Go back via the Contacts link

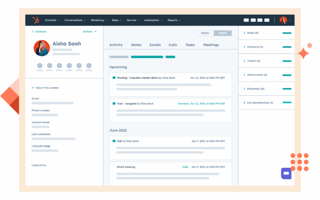tap(39, 32)
